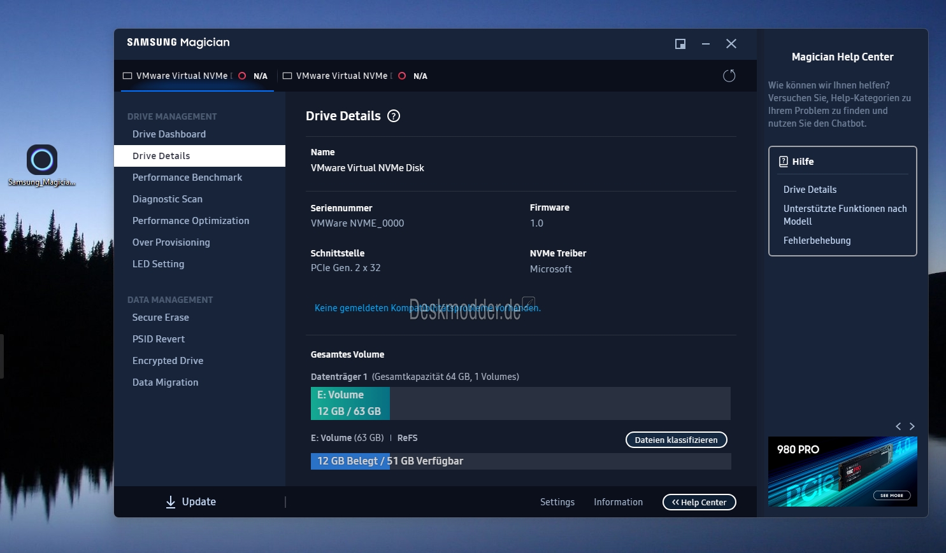
Task: Open Performance Optimization page
Action: tap(199, 221)
